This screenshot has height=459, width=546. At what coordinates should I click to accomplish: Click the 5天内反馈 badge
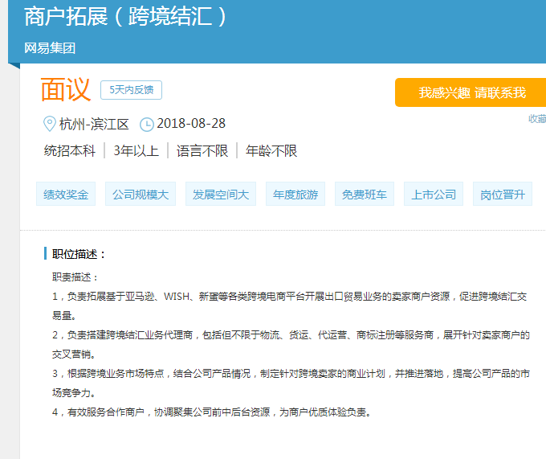pyautogui.click(x=131, y=90)
